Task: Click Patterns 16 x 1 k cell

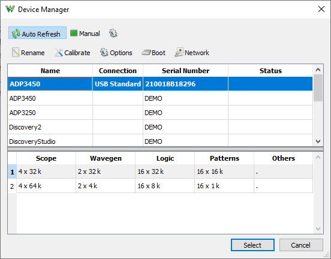Action: click(224, 186)
